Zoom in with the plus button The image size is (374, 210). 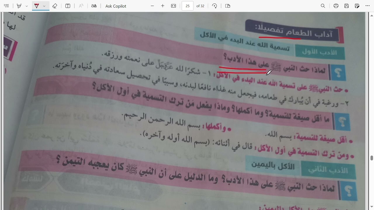click(163, 6)
